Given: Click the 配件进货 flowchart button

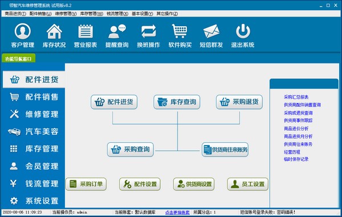Looking at the screenshot, I should [114, 102].
